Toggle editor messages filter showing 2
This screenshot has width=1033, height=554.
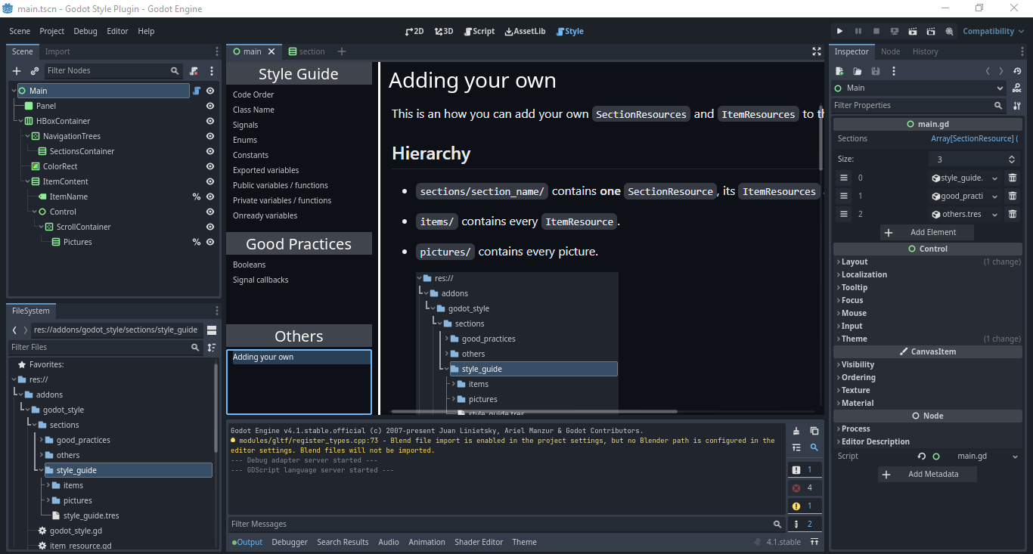pos(805,524)
